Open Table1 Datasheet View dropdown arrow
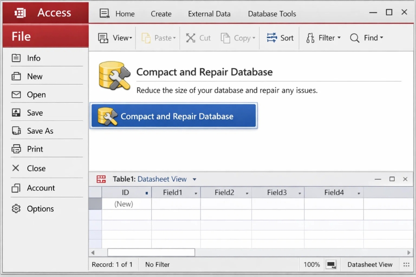The image size is (416, 277). click(x=195, y=179)
